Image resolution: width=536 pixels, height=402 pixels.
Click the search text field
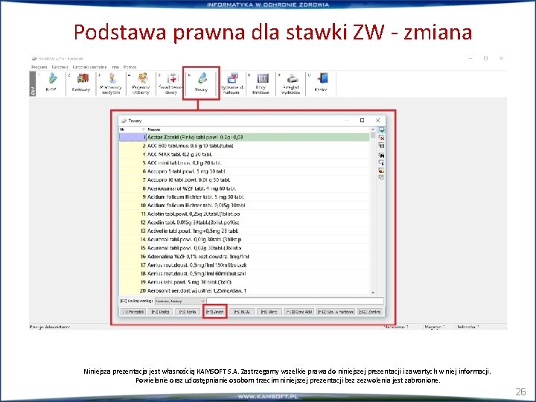point(295,301)
